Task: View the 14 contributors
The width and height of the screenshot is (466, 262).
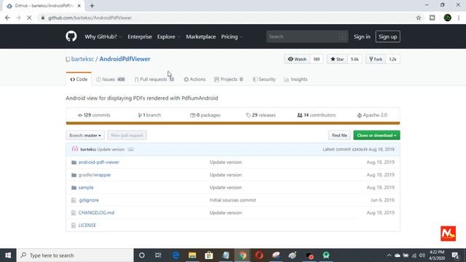Action: (x=317, y=115)
